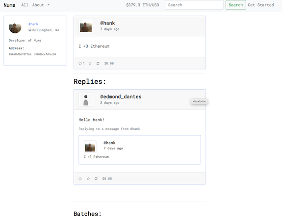Open hank's avatar in the quoted message
The width and height of the screenshot is (282, 221).
(90, 147)
